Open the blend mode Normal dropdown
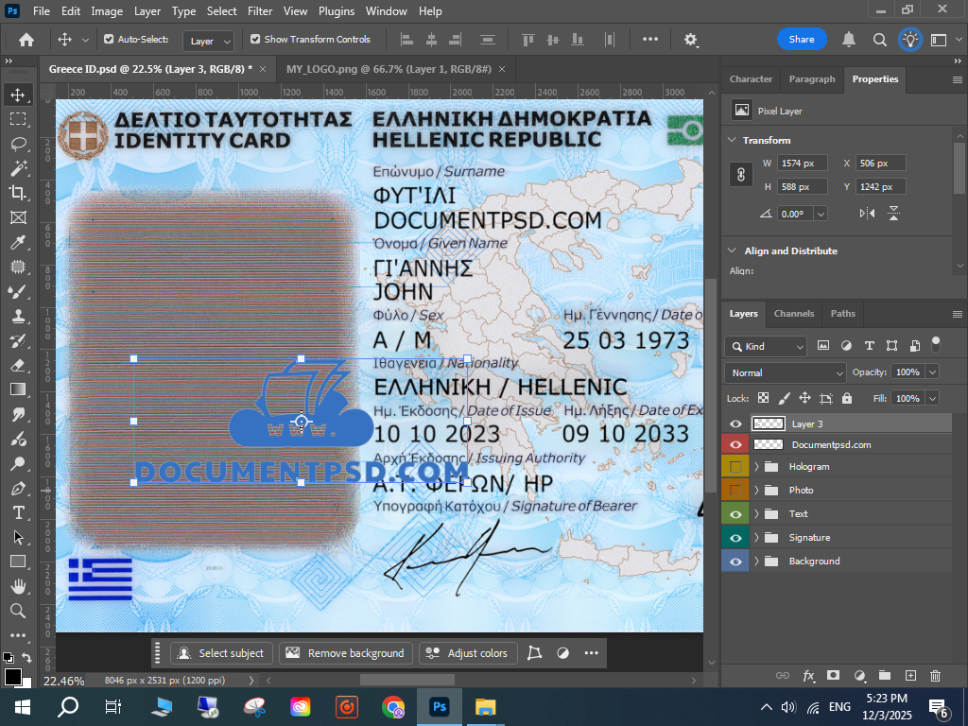This screenshot has width=968, height=726. coord(786,372)
